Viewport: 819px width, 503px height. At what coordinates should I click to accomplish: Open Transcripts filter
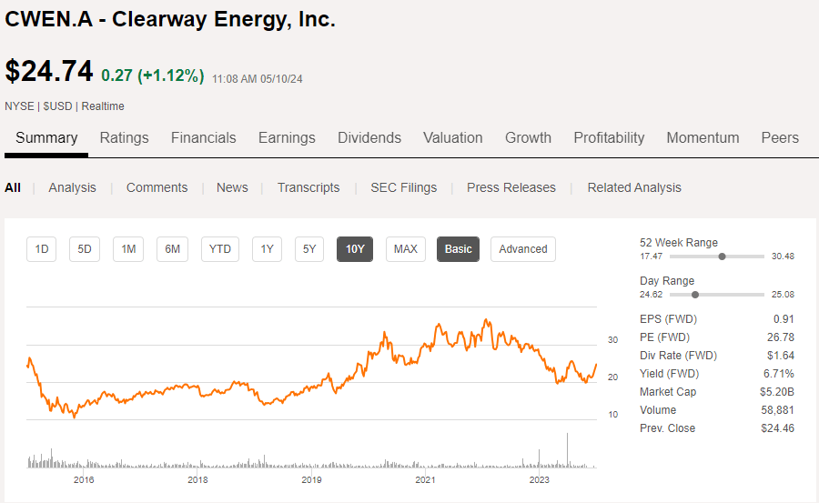coord(308,187)
